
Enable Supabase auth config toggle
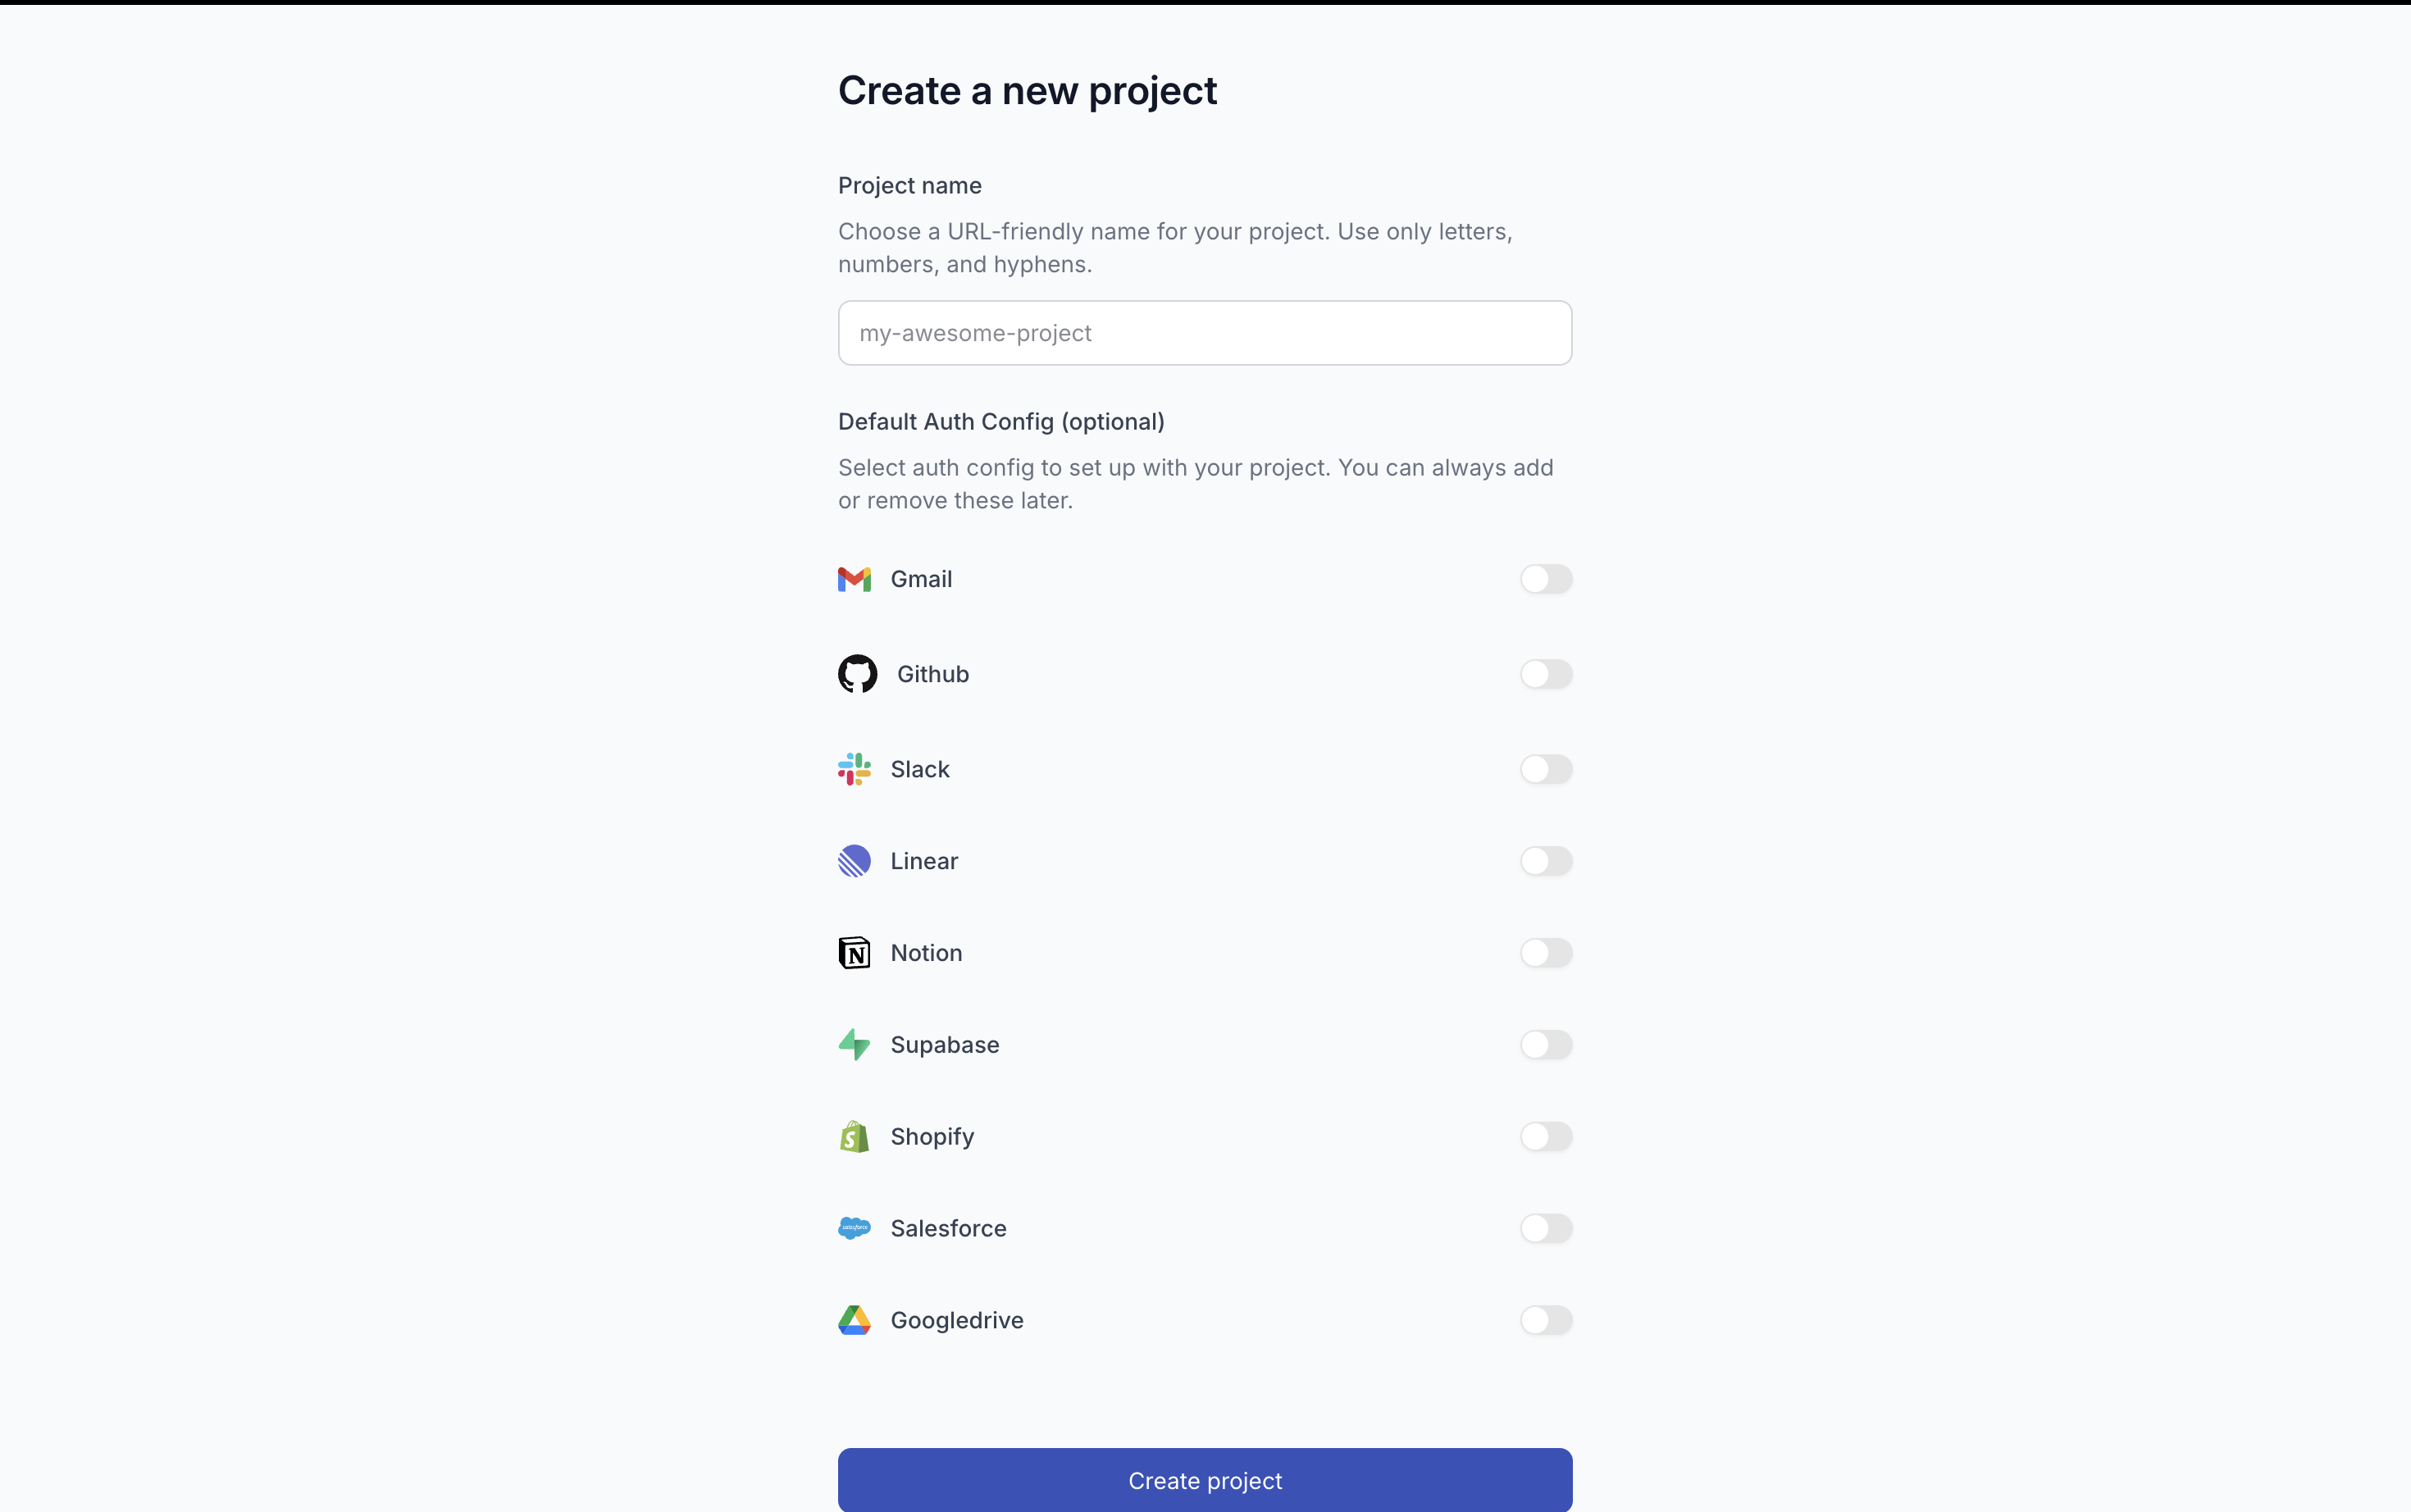[1545, 1045]
